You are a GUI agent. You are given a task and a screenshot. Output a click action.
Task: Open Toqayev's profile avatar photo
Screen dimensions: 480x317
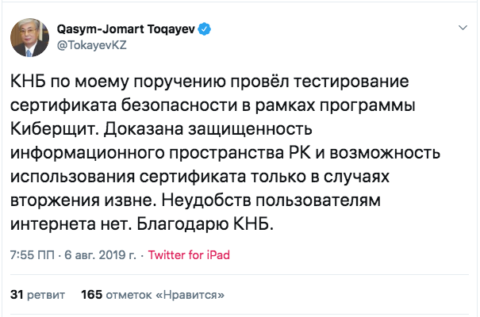tap(28, 36)
